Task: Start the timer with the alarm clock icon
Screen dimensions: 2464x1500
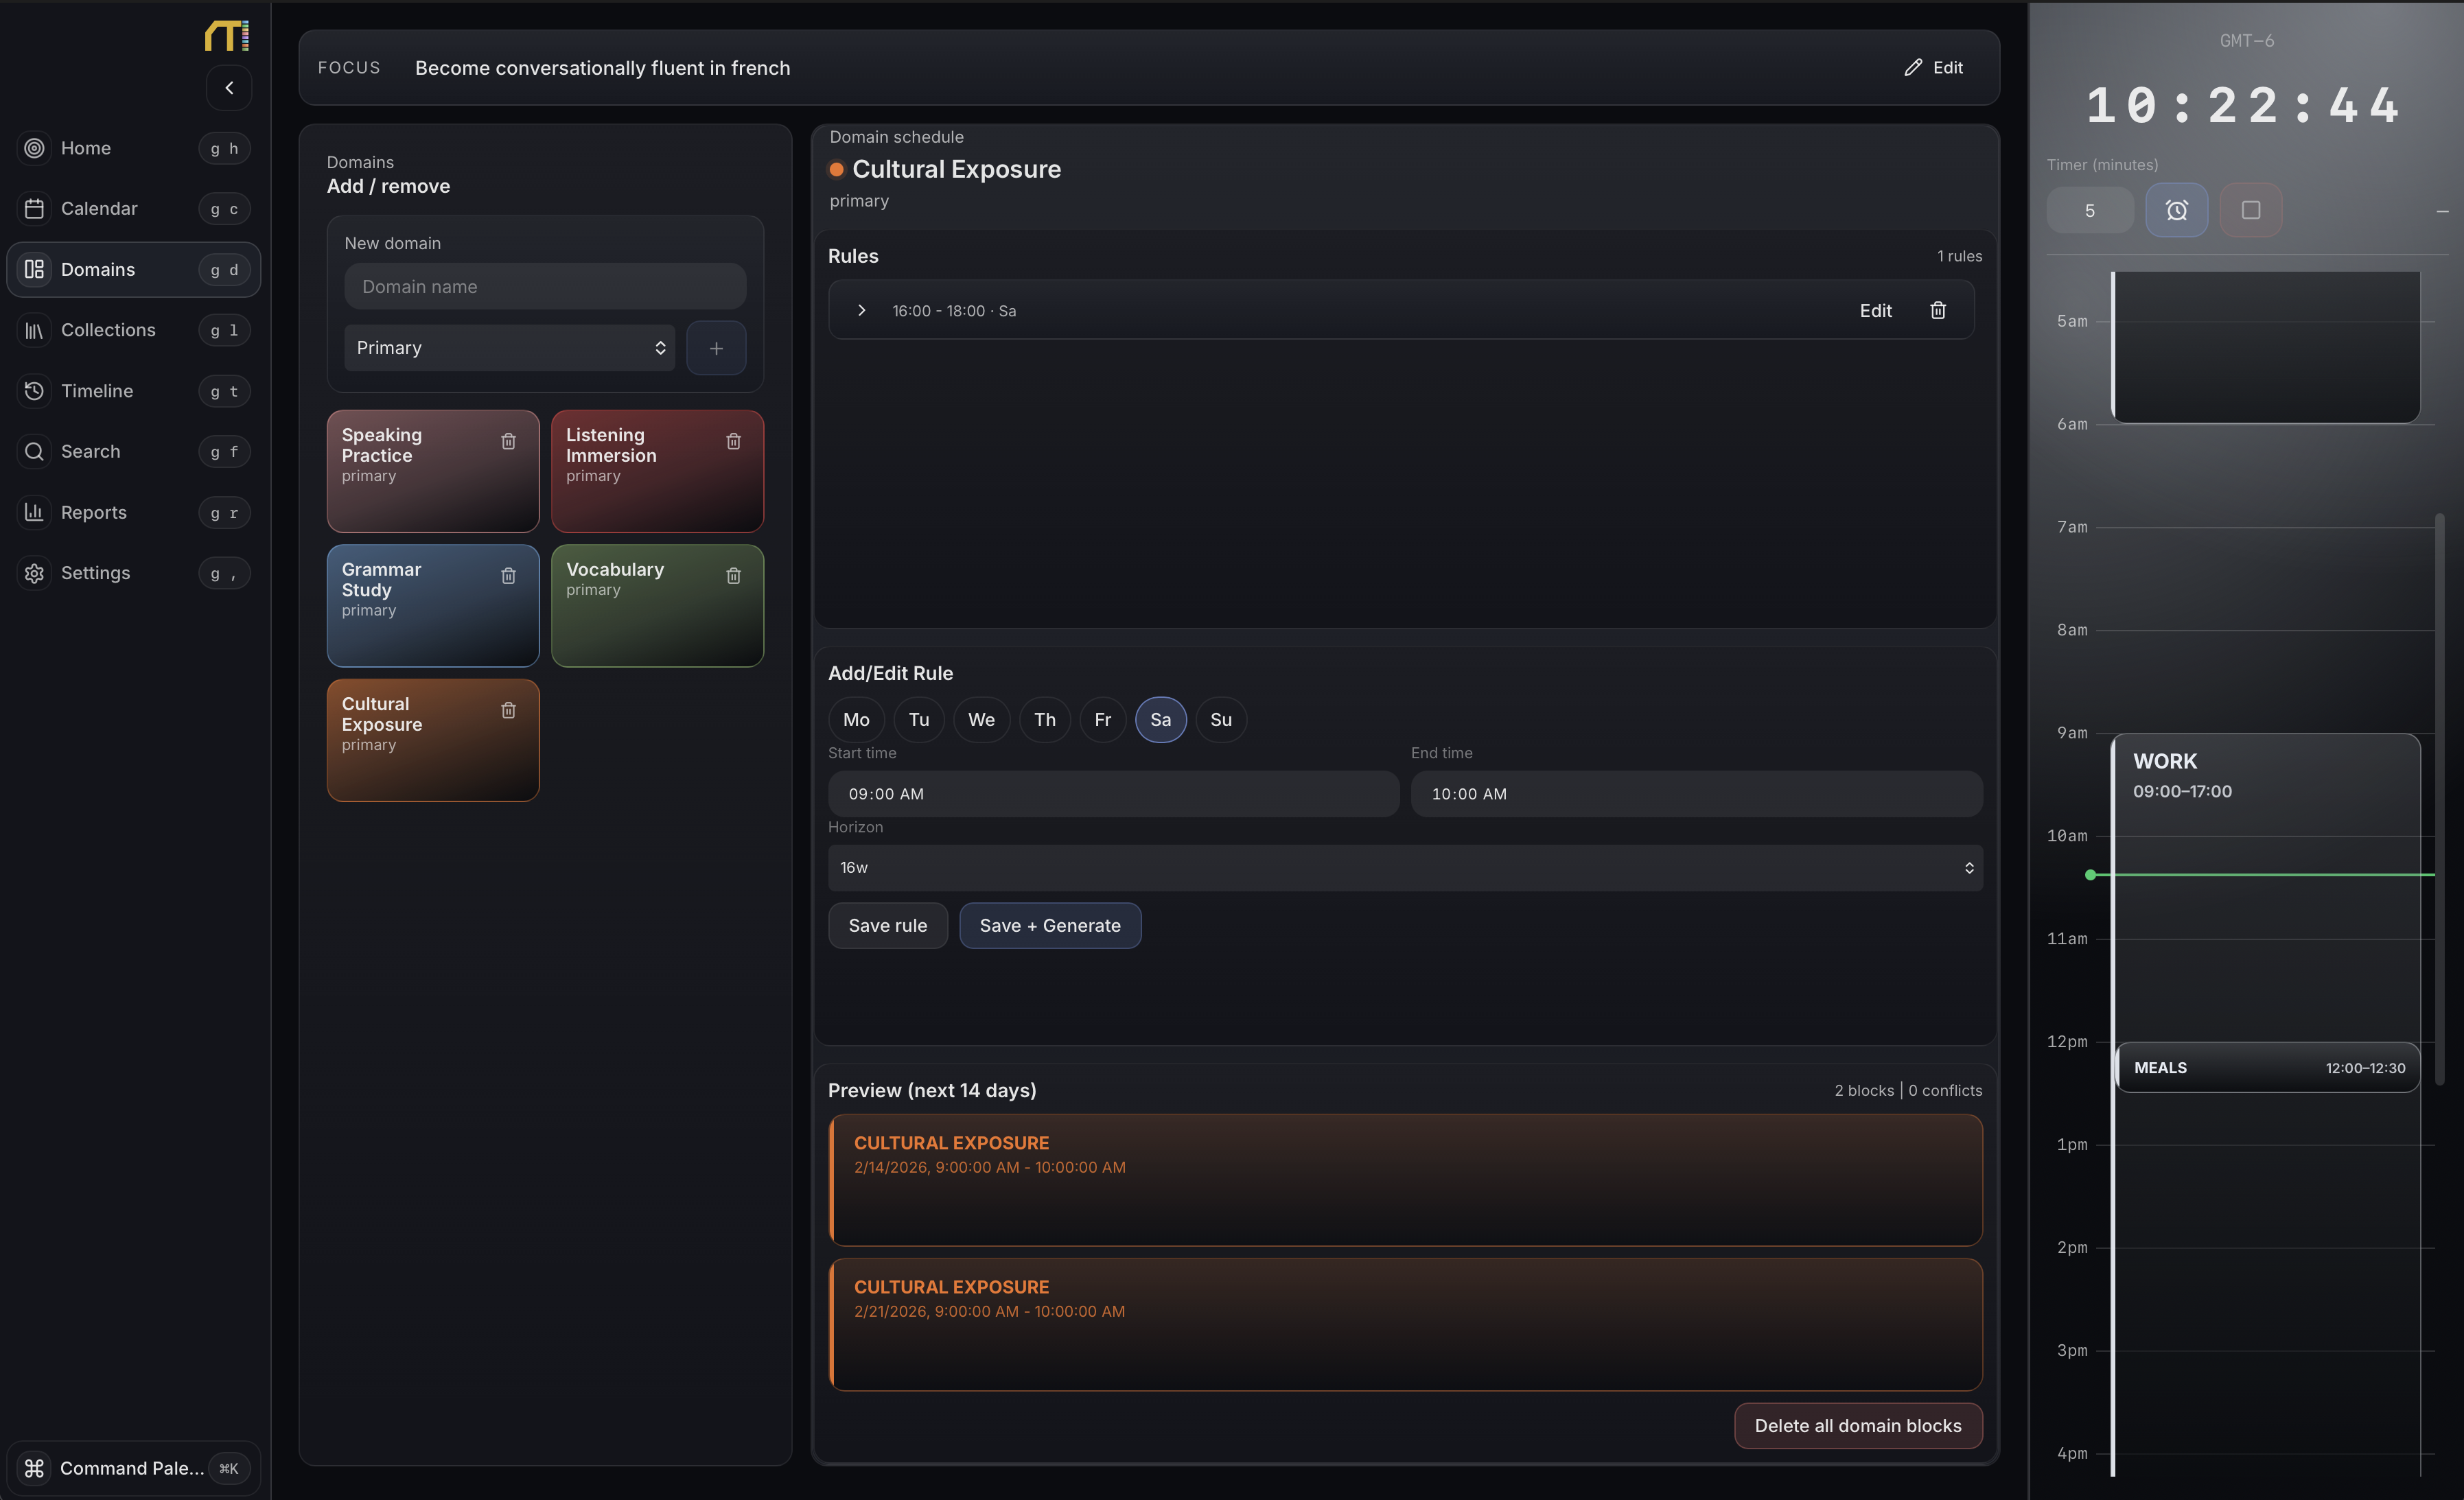Action: pos(2176,210)
